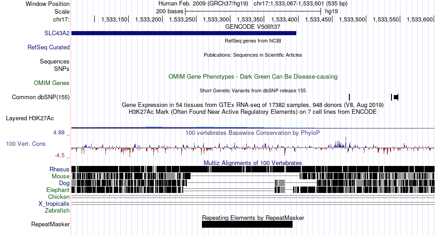Click the thin dbSNP variant mark before 1,533,500
This screenshot has height=235, width=435.
pos(349,97)
